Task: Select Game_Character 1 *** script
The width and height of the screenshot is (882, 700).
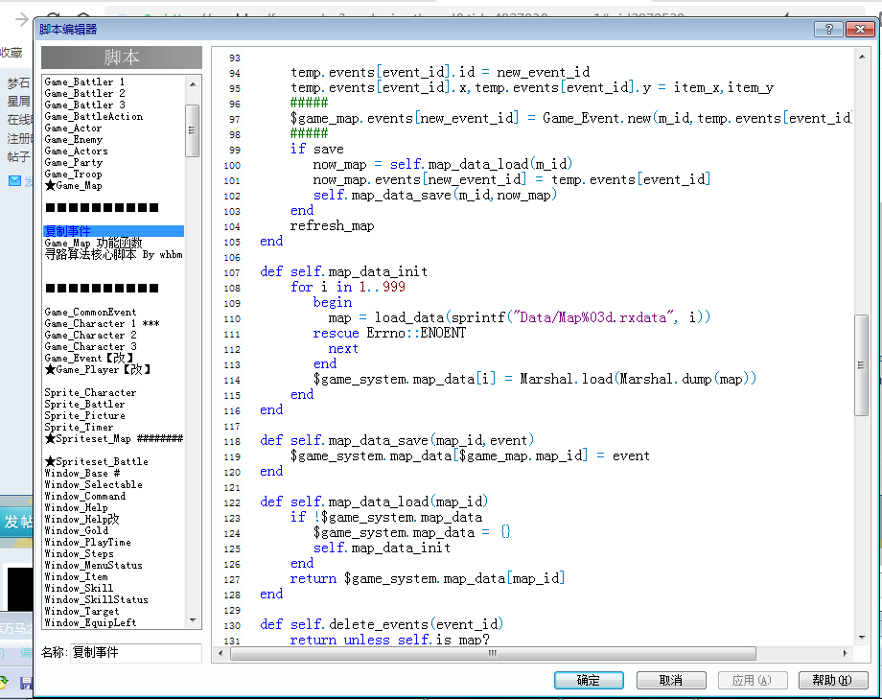Action: (x=102, y=323)
